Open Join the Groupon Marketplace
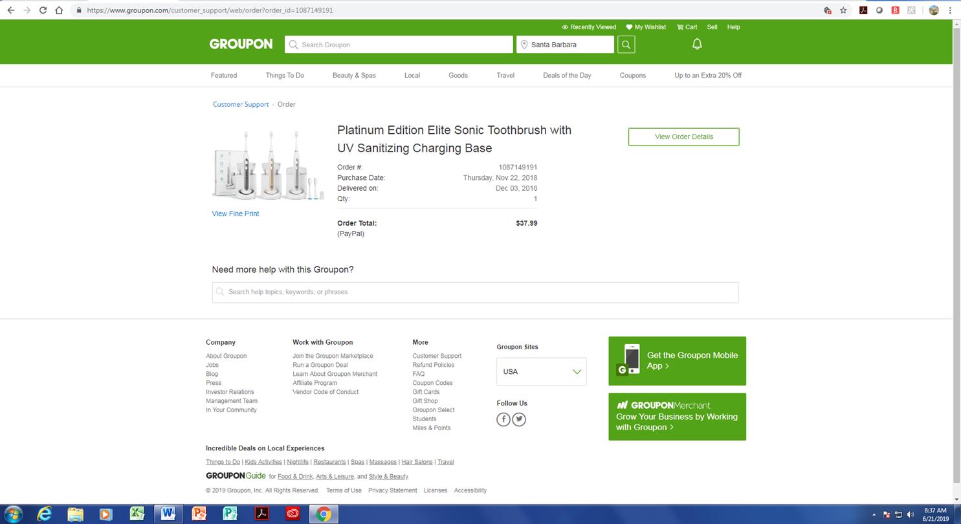Screen dimensions: 961x524 (x=333, y=356)
